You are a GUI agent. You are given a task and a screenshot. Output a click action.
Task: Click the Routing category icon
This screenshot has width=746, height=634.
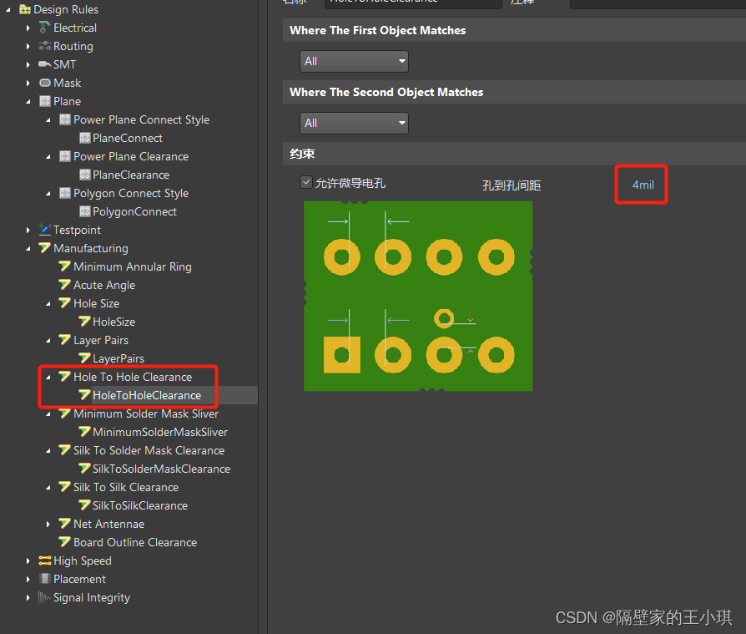[x=45, y=46]
